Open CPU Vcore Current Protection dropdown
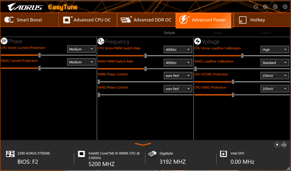This screenshot has width=291, height=171. coord(81,49)
